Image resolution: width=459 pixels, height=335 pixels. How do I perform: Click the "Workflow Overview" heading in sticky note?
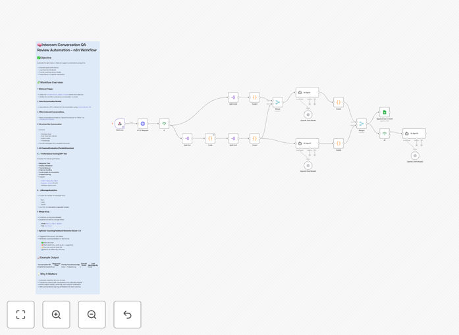click(51, 82)
